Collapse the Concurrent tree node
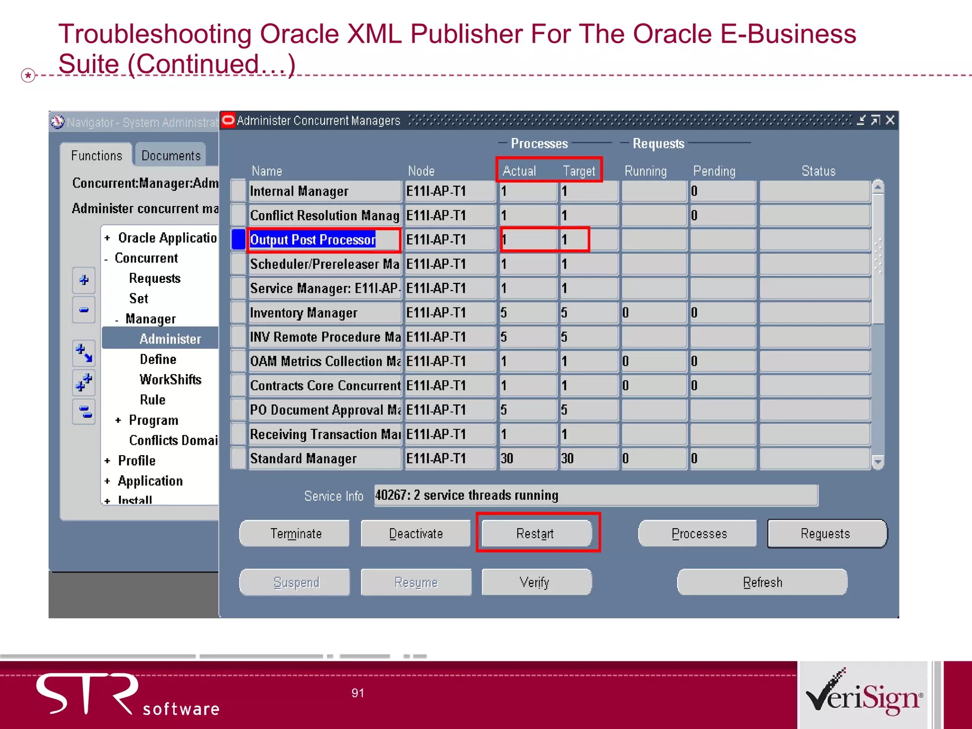Screen dimensions: 972x729 106,259
